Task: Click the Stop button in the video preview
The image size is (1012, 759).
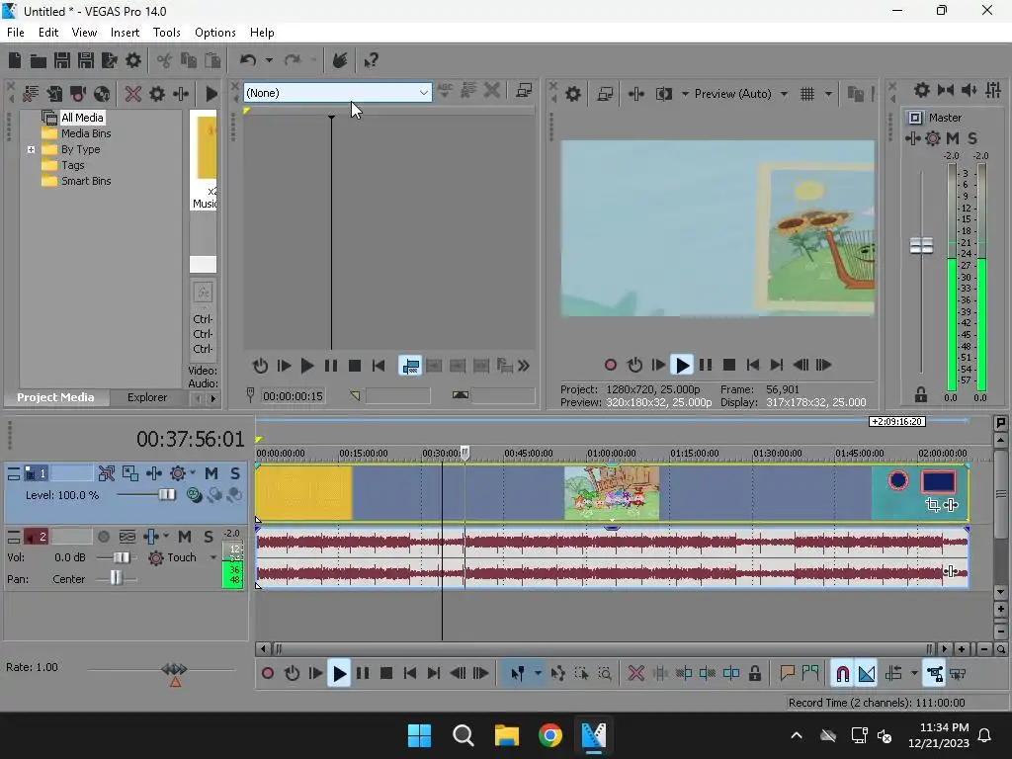Action: 729,365
